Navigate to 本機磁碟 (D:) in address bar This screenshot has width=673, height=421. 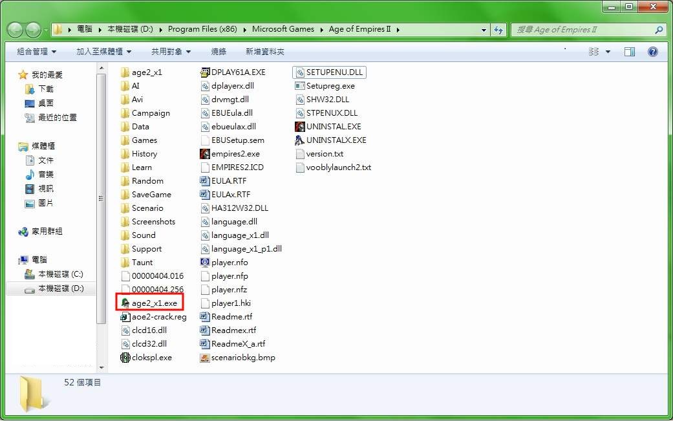[x=130, y=29]
